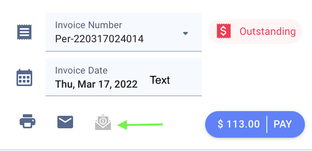
Task: Click the green arrow annotation
Action: point(140,125)
